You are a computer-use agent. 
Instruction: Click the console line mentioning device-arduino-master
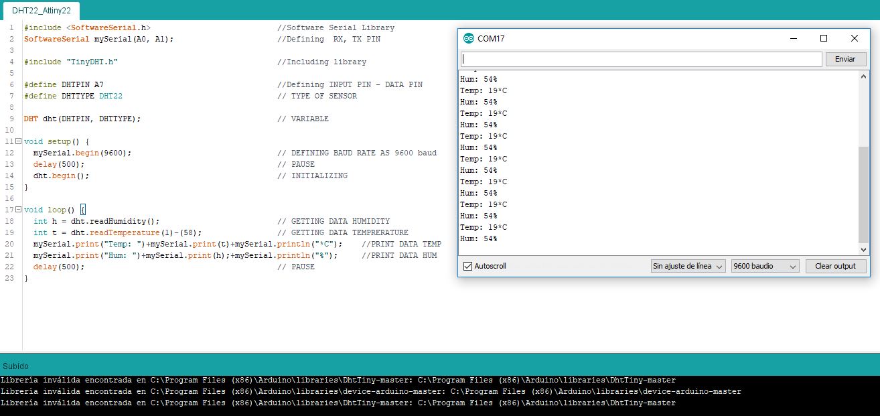click(370, 392)
